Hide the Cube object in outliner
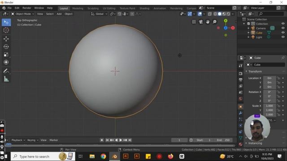This screenshot has width=287, height=161. coord(283,33)
